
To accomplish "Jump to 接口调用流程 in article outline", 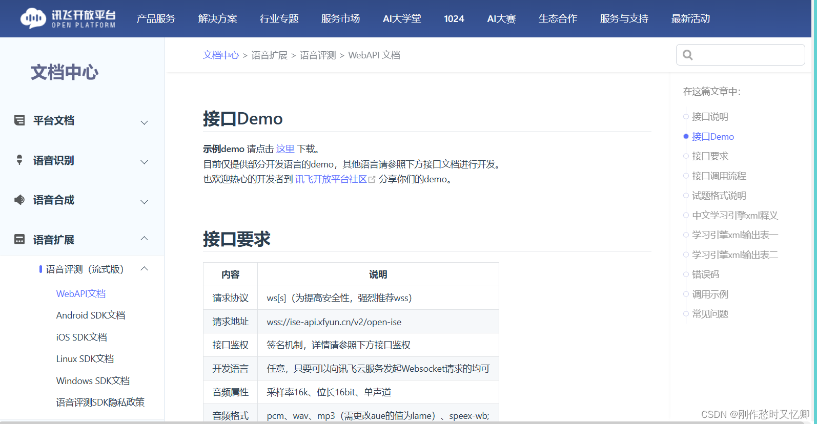I will (x=719, y=176).
